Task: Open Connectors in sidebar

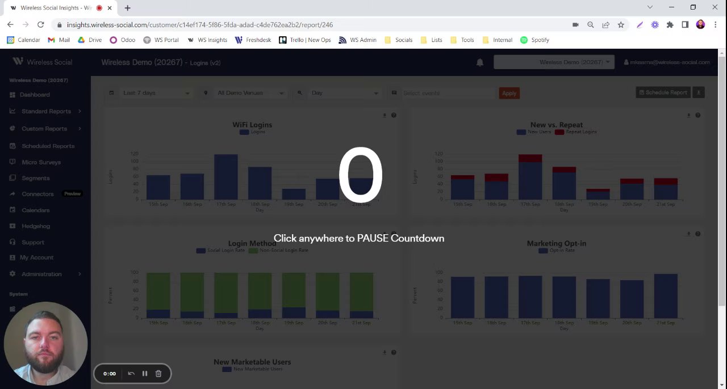Action: point(37,194)
